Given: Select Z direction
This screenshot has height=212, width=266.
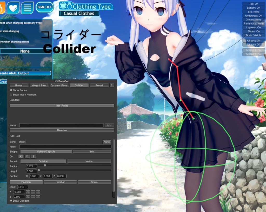Looking at the screenshot, I should tap(34, 156).
